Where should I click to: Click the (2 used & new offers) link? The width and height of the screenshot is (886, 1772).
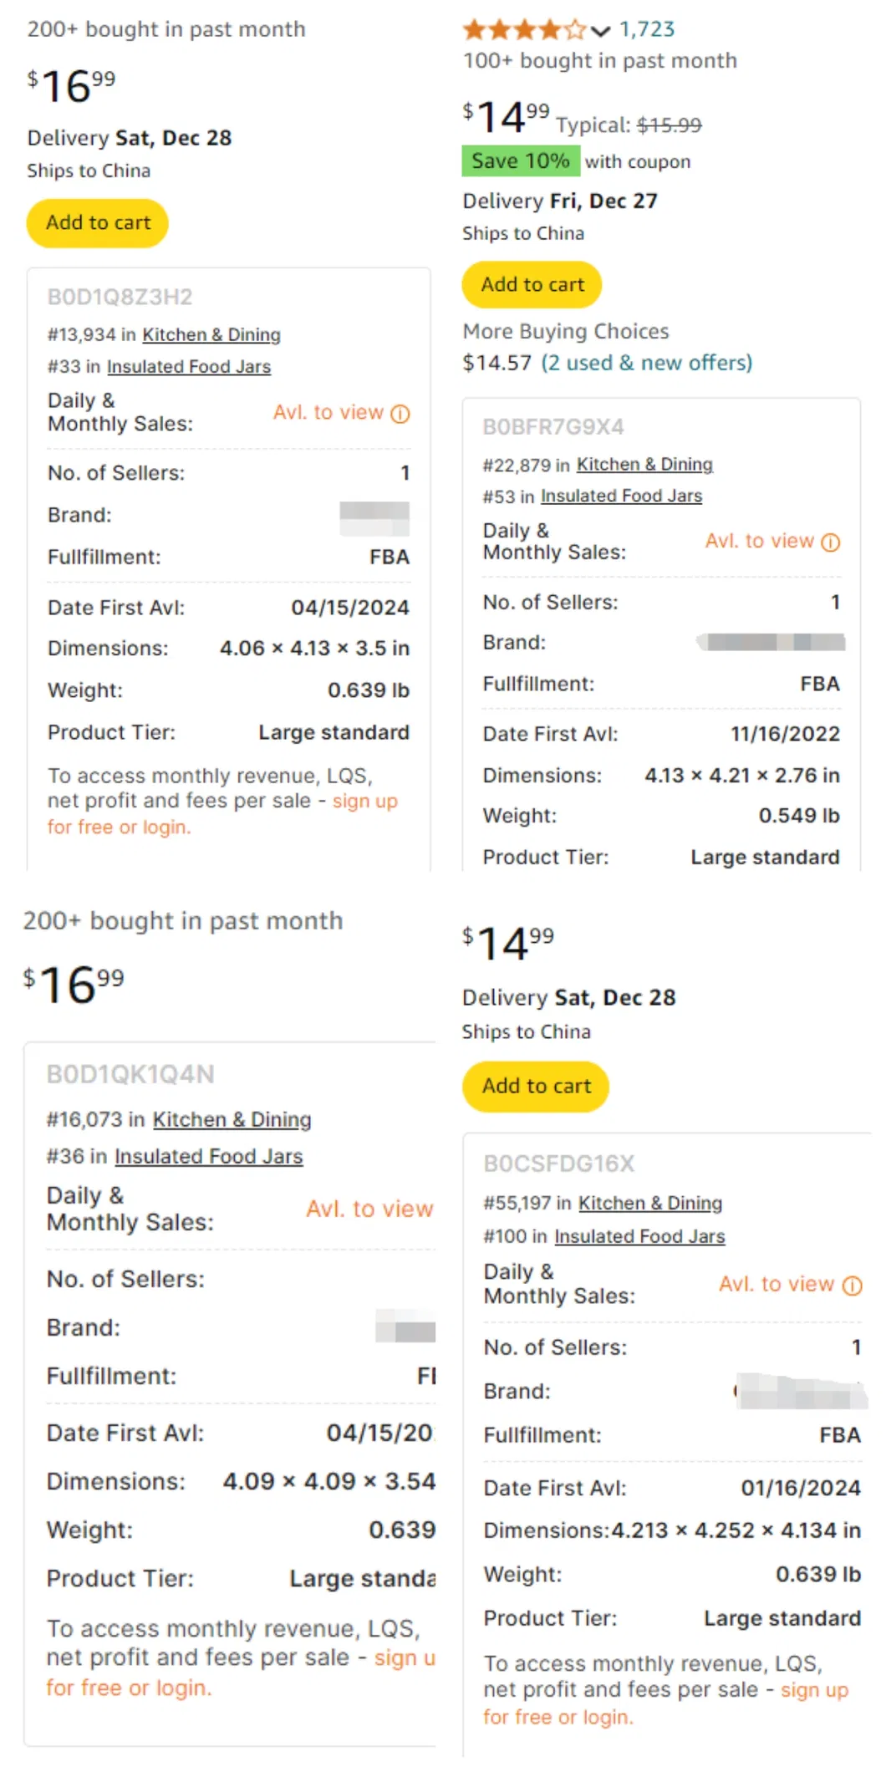pyautogui.click(x=648, y=363)
